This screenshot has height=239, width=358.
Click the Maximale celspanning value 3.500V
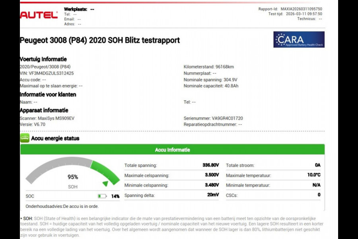point(212,175)
